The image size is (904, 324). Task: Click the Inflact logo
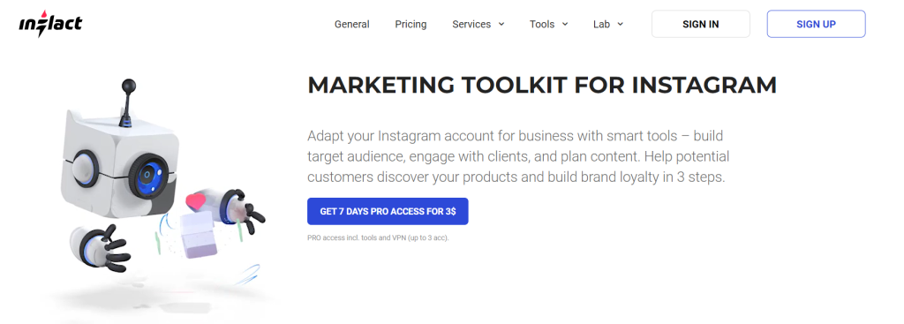(x=50, y=24)
